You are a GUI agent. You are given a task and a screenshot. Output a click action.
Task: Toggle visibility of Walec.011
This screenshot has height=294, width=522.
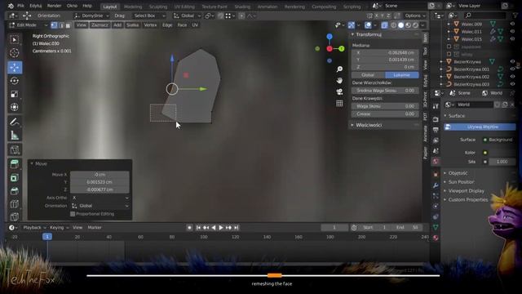[x=512, y=32]
